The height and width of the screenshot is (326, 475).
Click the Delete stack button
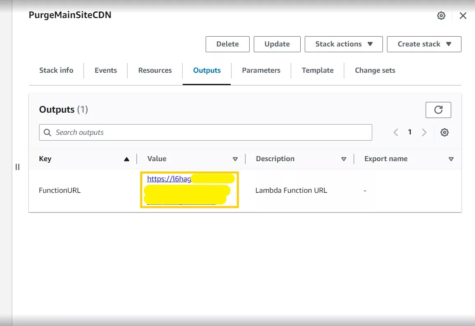click(x=227, y=44)
